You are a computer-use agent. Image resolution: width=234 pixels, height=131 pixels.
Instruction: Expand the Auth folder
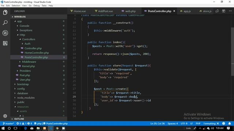[x=22, y=44]
